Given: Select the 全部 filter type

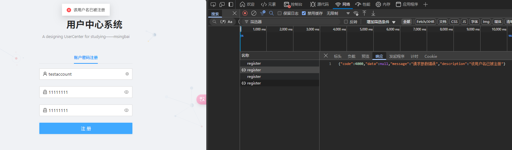Looking at the screenshot, I should [x=407, y=22].
